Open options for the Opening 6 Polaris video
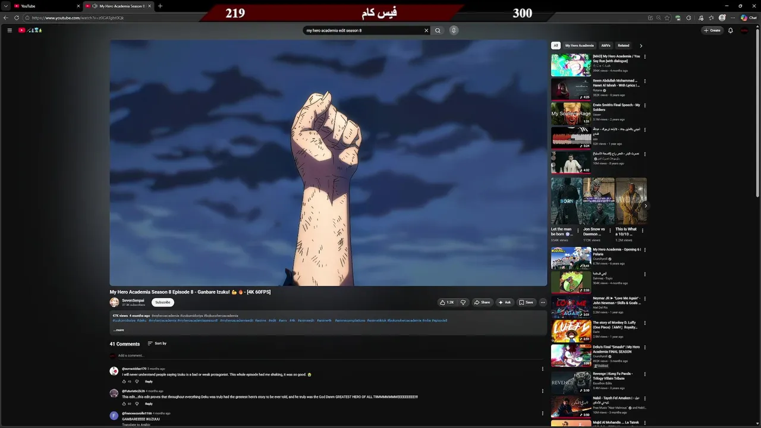The width and height of the screenshot is (761, 428). [644, 250]
